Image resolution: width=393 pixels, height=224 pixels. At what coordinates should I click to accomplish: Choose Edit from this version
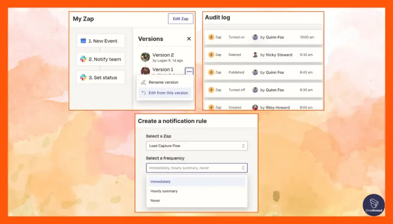(165, 93)
